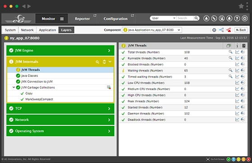
Task: Click the Peak threads value 124
Action: (x=187, y=101)
